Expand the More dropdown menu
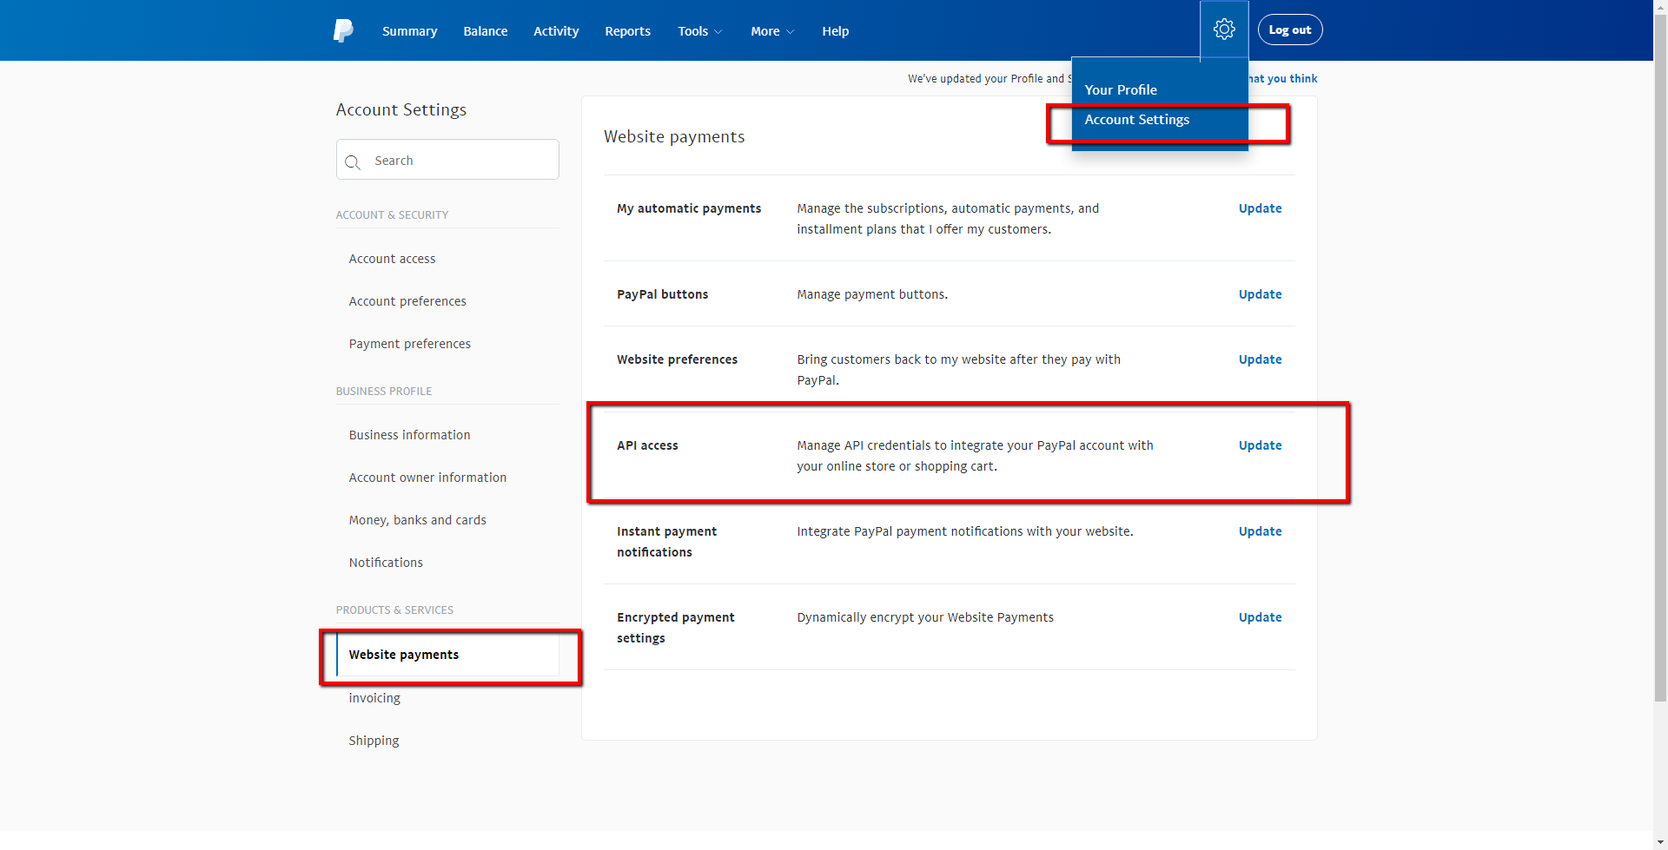Image resolution: width=1668 pixels, height=850 pixels. 772,31
